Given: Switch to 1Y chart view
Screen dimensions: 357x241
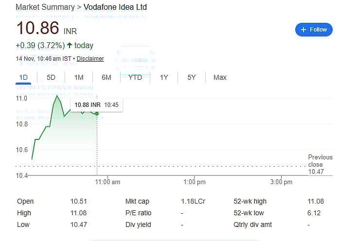Looking at the screenshot, I should tap(164, 77).
